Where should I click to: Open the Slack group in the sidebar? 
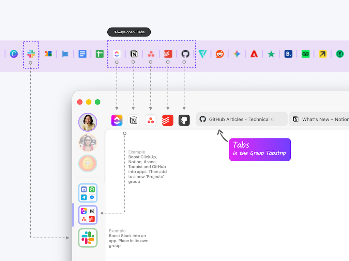pyautogui.click(x=88, y=238)
